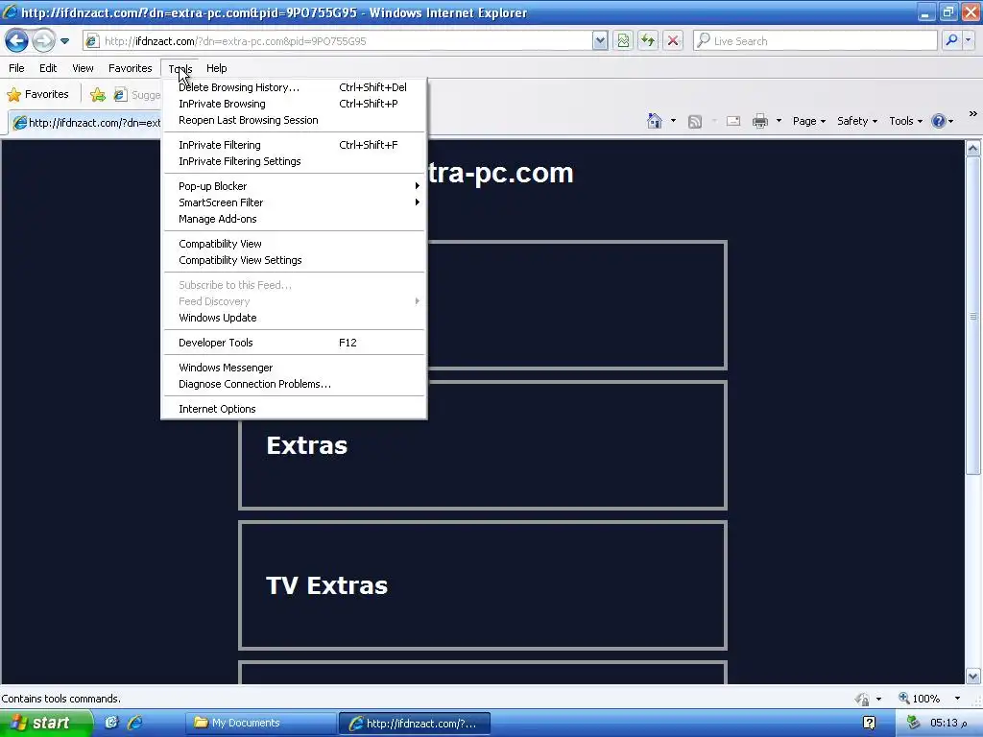
Task: Open Compatibility View Settings
Action: click(294, 261)
